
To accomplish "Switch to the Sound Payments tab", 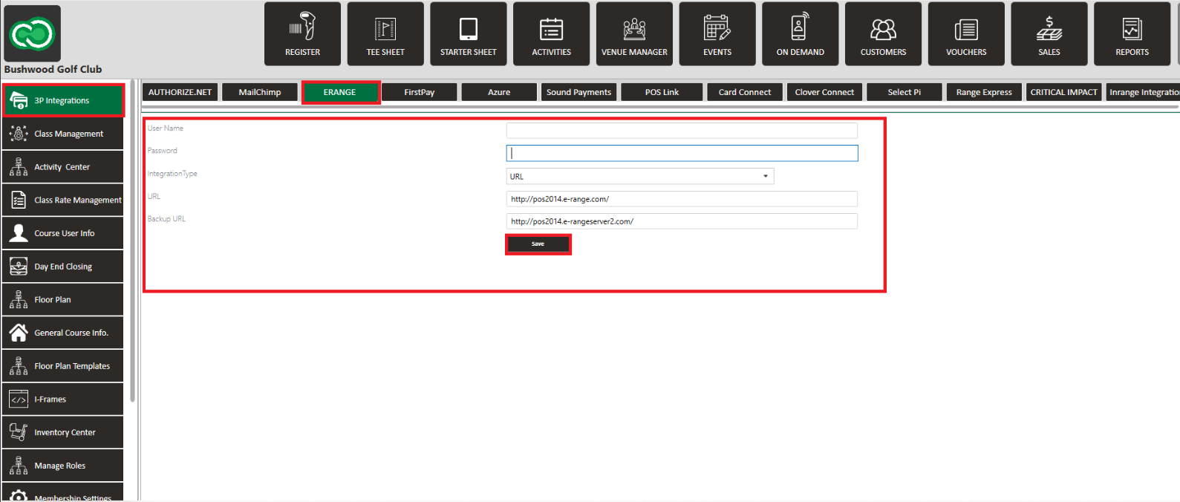I will 578,92.
